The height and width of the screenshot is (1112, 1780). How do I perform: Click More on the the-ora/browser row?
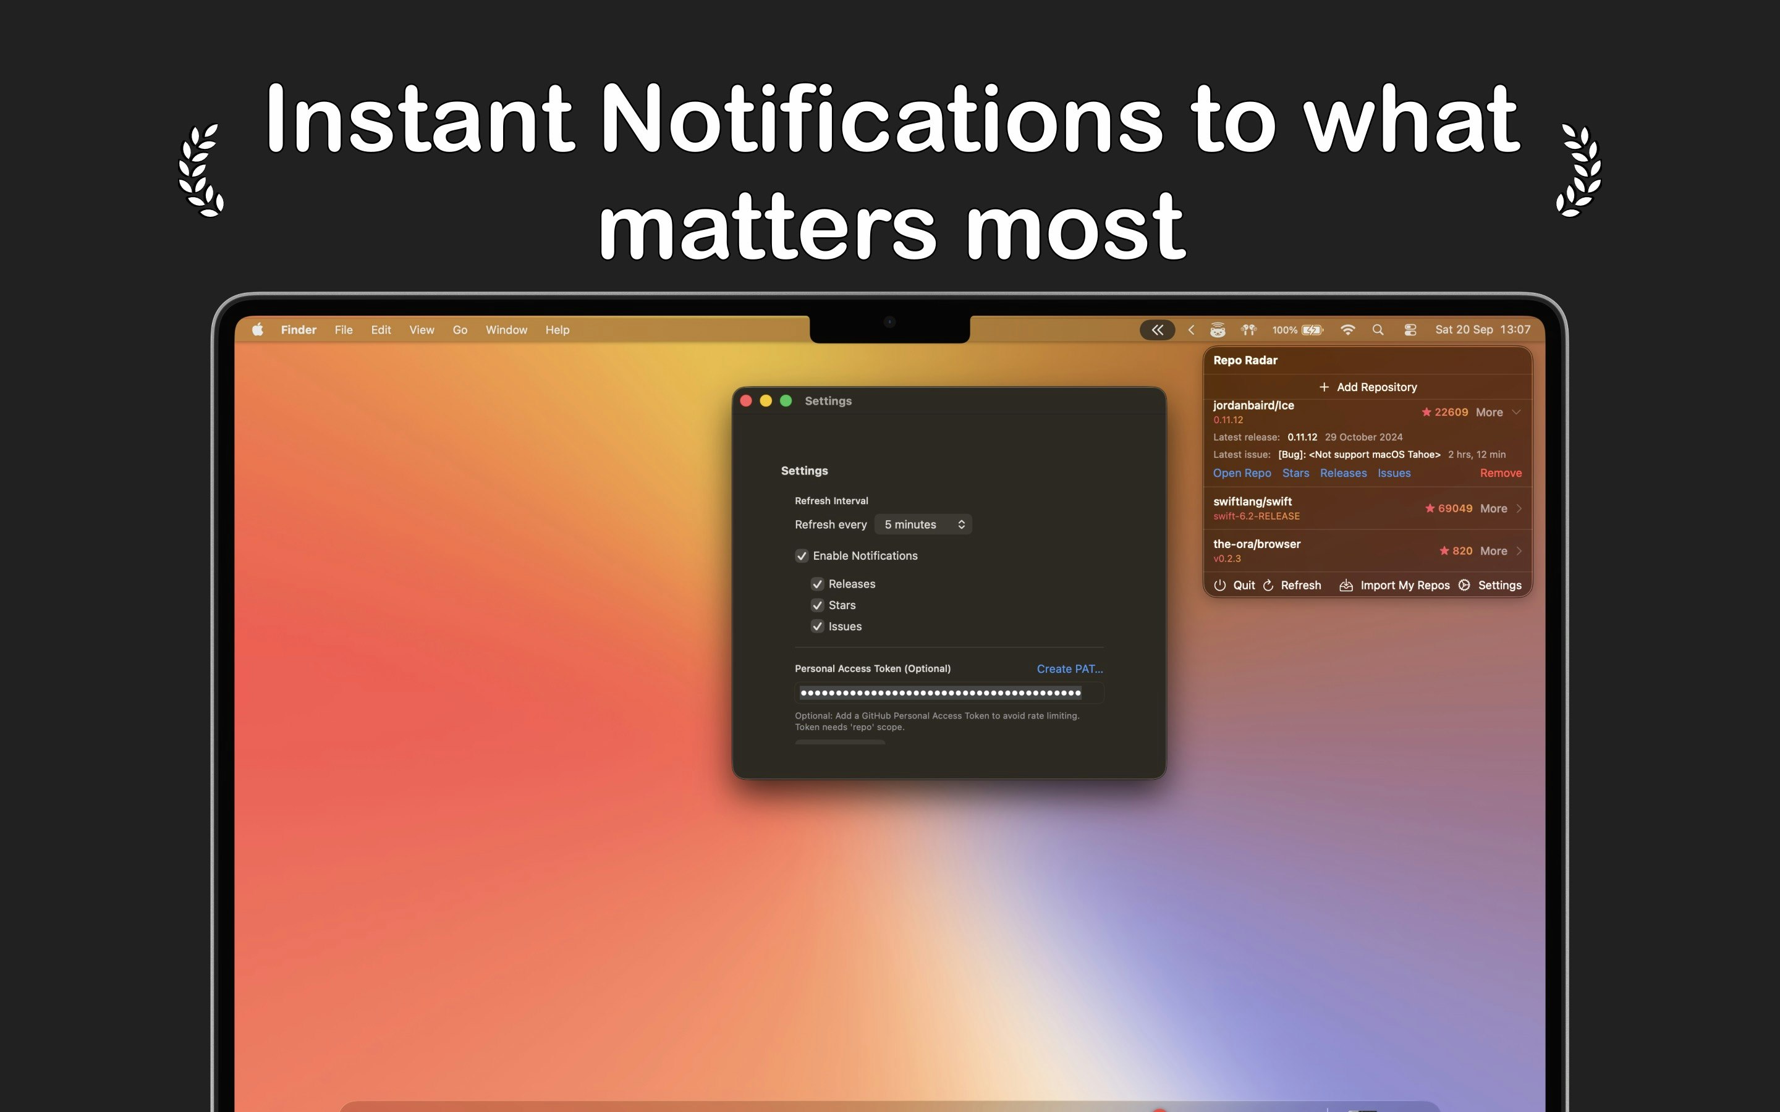(x=1493, y=551)
